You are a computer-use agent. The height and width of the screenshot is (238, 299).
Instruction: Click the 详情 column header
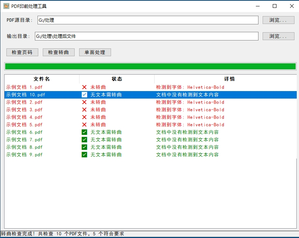229,79
